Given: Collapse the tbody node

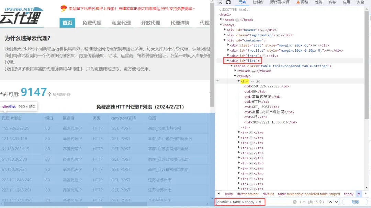Looking at the screenshot, I should pos(235,76).
